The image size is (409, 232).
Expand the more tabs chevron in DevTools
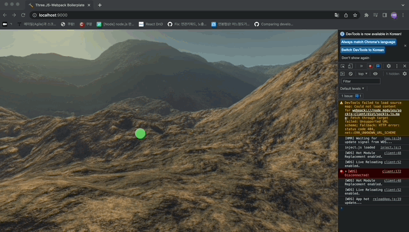pos(361,66)
